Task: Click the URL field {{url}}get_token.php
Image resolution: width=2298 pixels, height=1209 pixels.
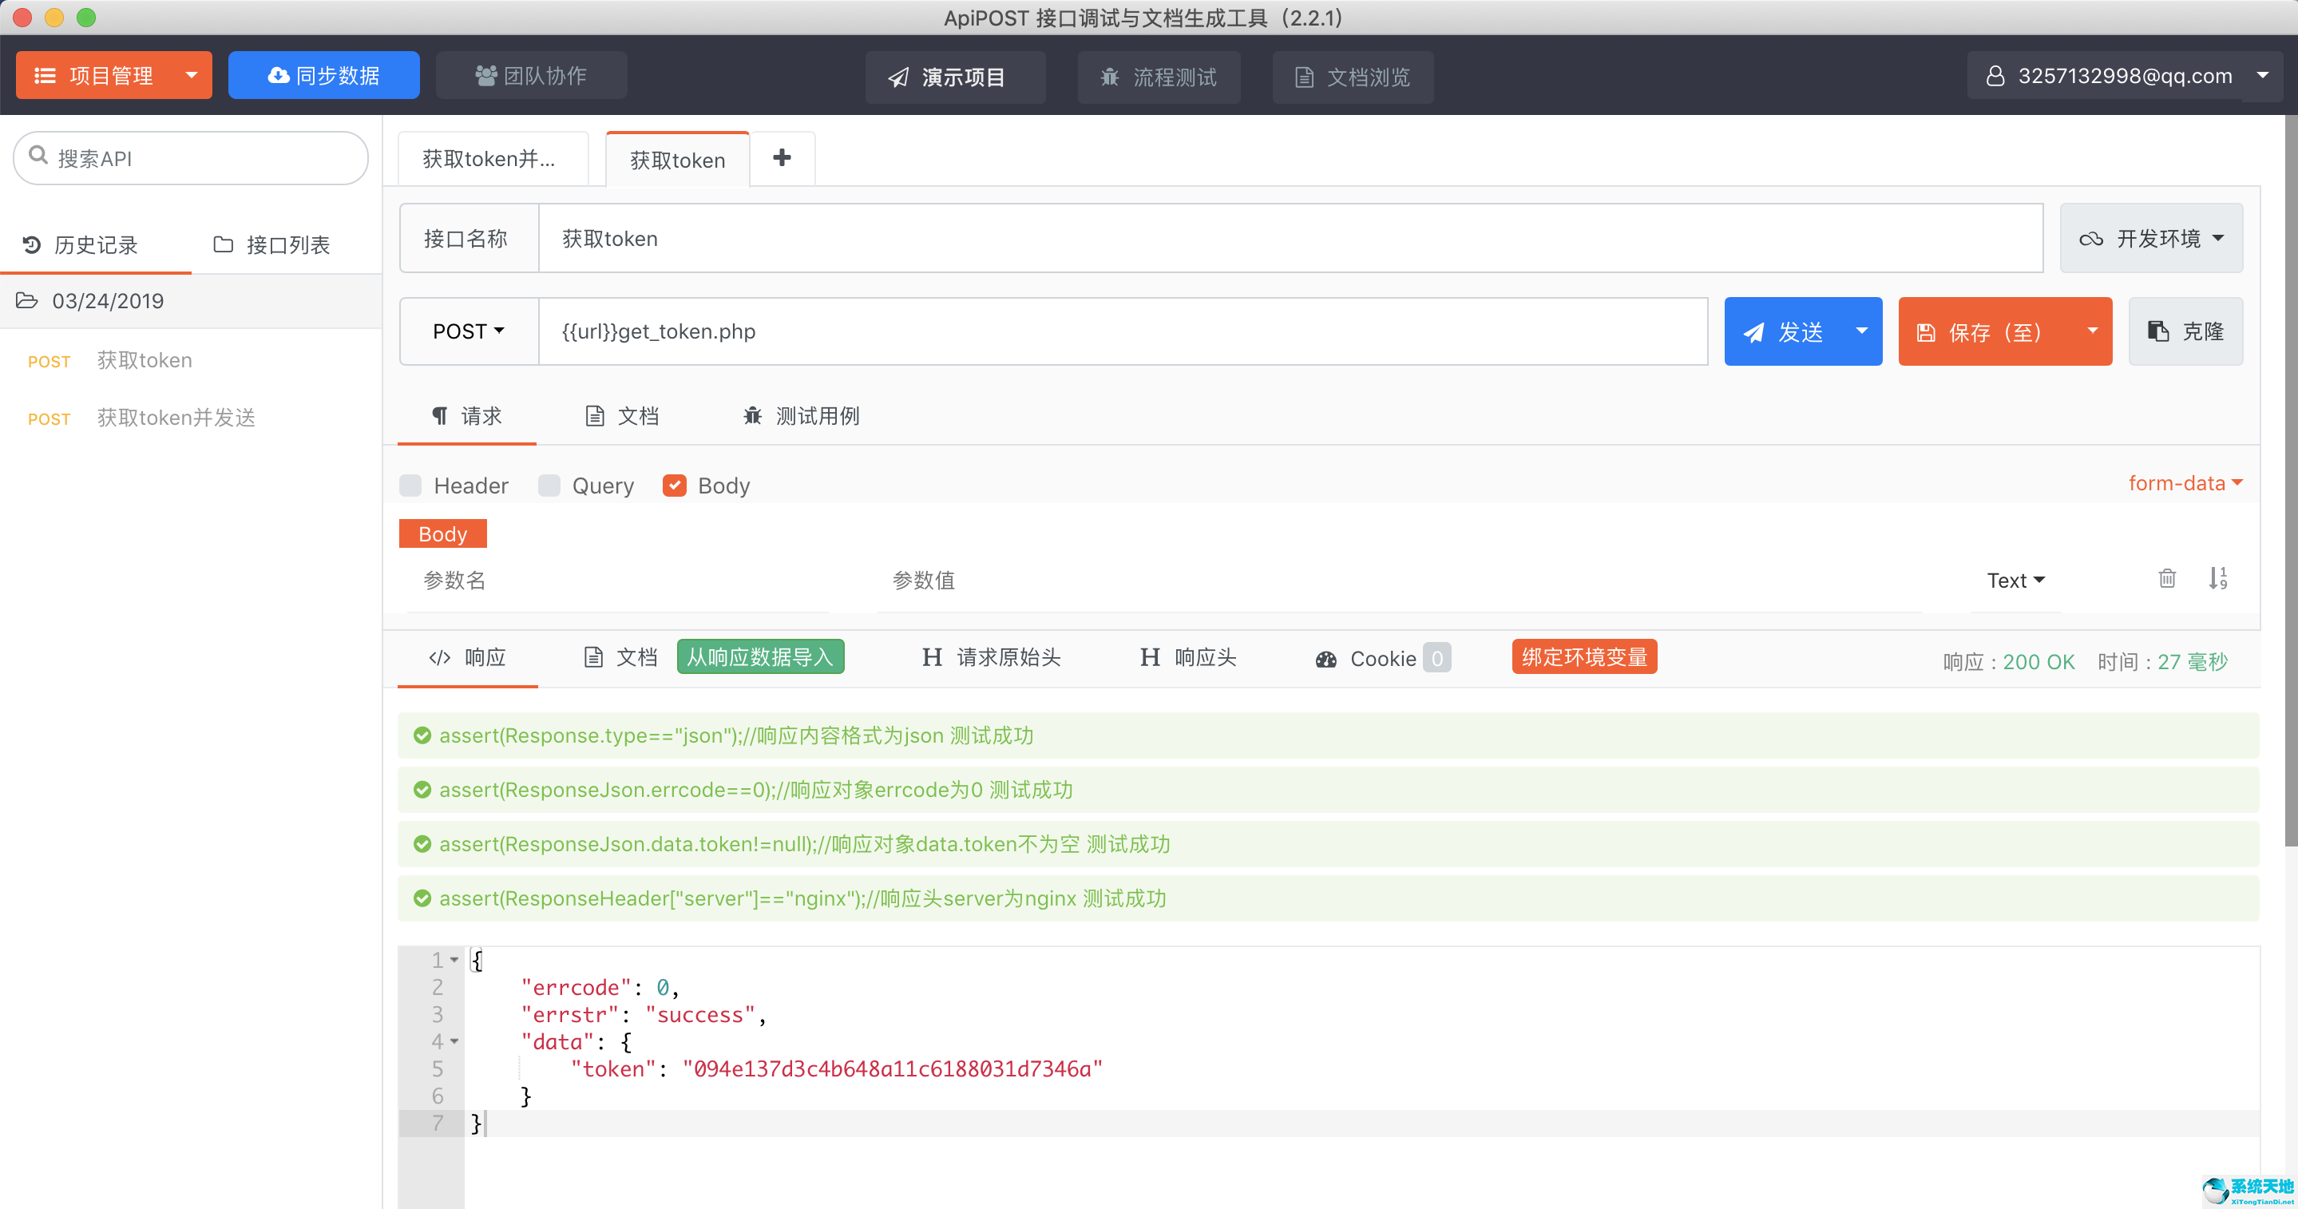Action: point(1123,331)
